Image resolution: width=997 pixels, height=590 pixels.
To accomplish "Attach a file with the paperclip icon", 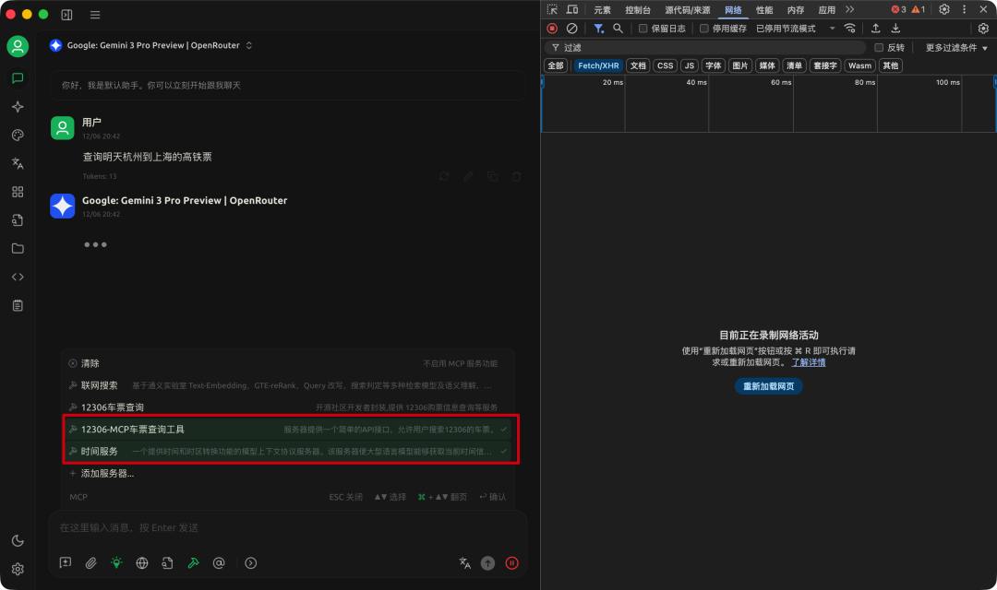I will pyautogui.click(x=90, y=562).
